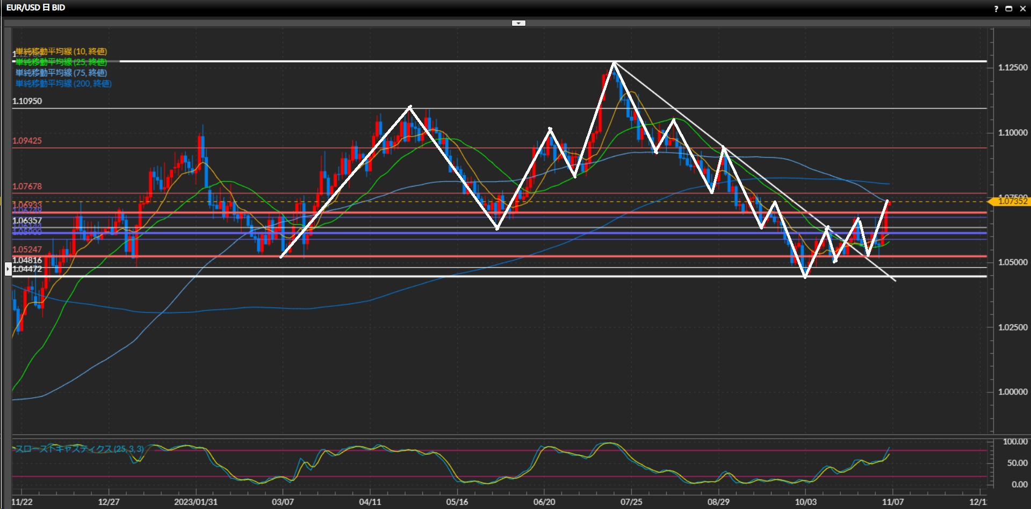Expand the left side panel arrow

point(8,268)
